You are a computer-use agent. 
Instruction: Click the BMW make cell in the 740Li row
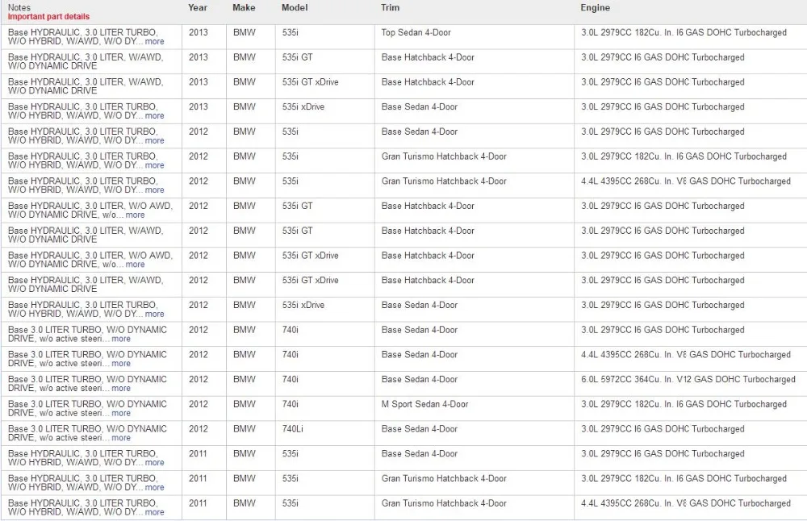click(251, 433)
